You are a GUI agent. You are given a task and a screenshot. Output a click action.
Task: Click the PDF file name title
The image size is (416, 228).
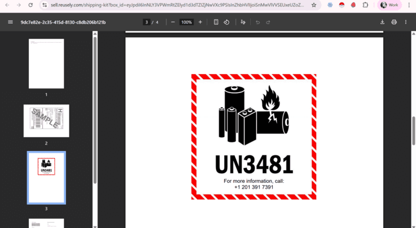pyautogui.click(x=63, y=23)
